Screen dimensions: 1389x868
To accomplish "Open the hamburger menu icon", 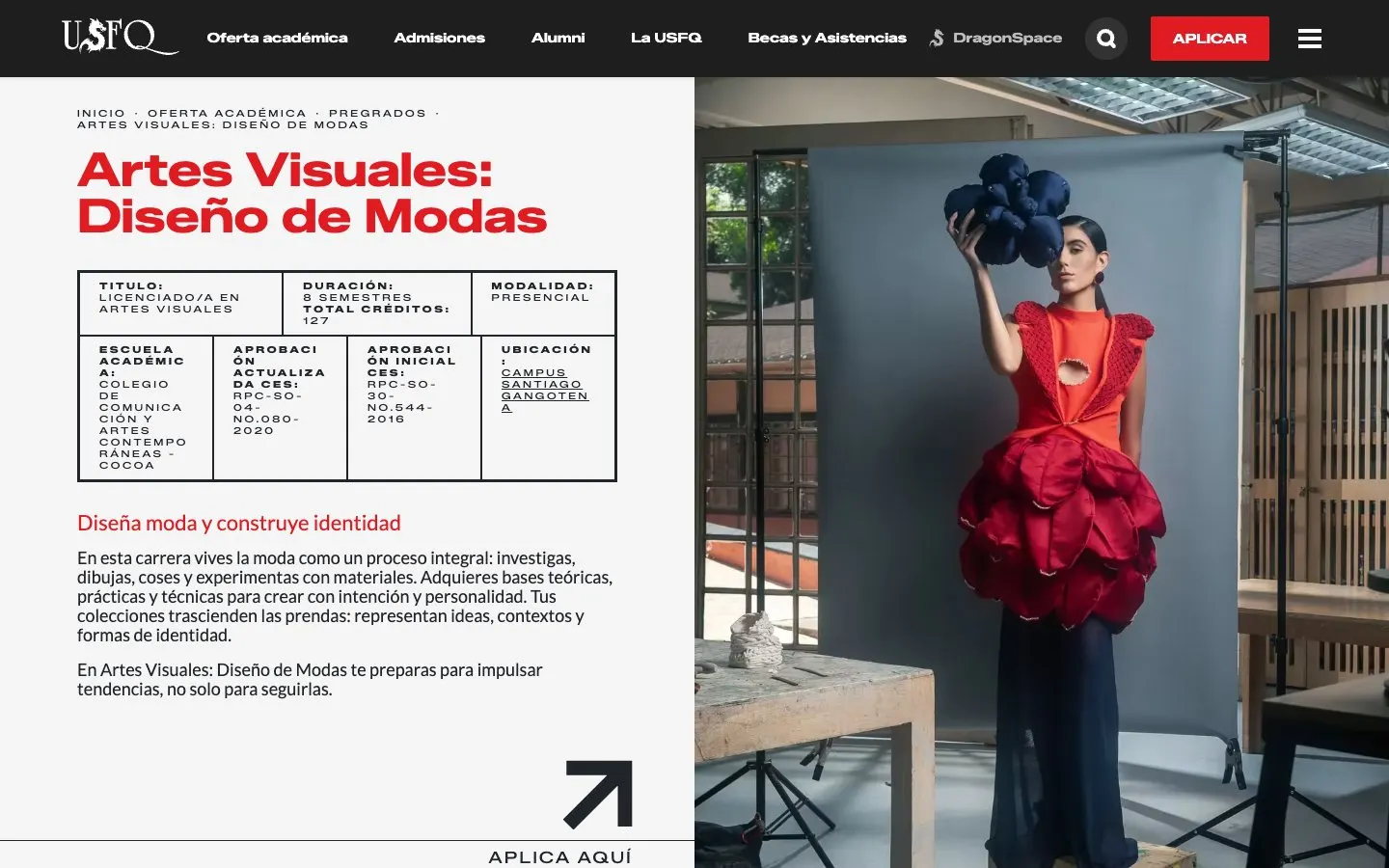I will (1309, 39).
